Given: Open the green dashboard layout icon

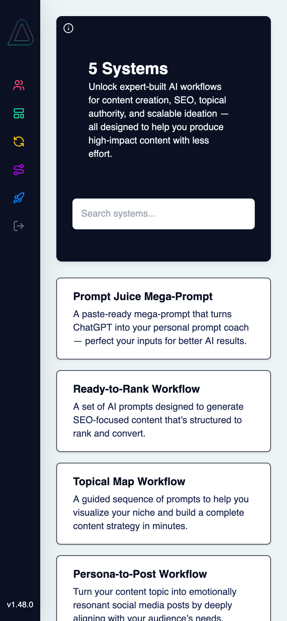Looking at the screenshot, I should click(19, 114).
